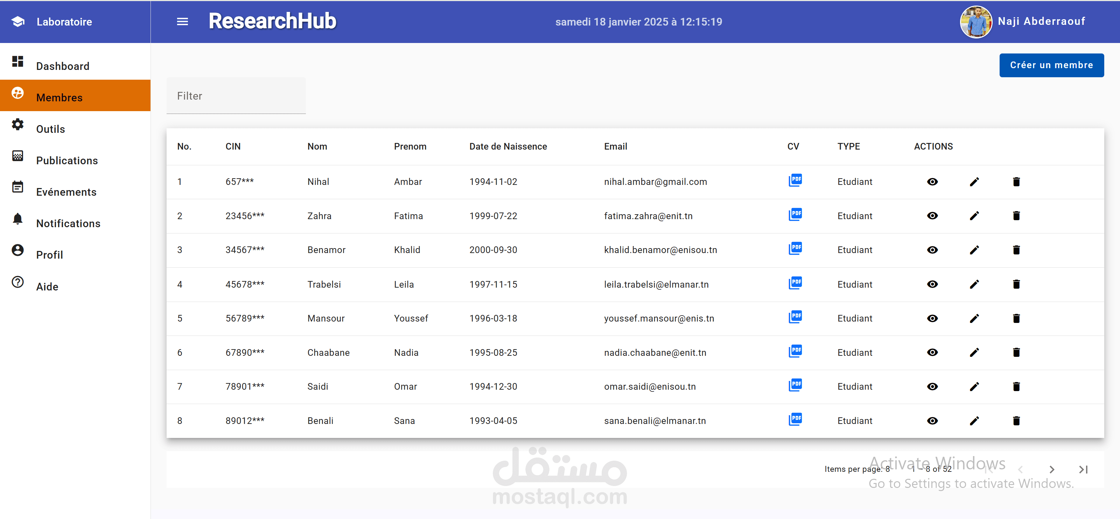Click the Créer un membre button

[x=1051, y=65]
